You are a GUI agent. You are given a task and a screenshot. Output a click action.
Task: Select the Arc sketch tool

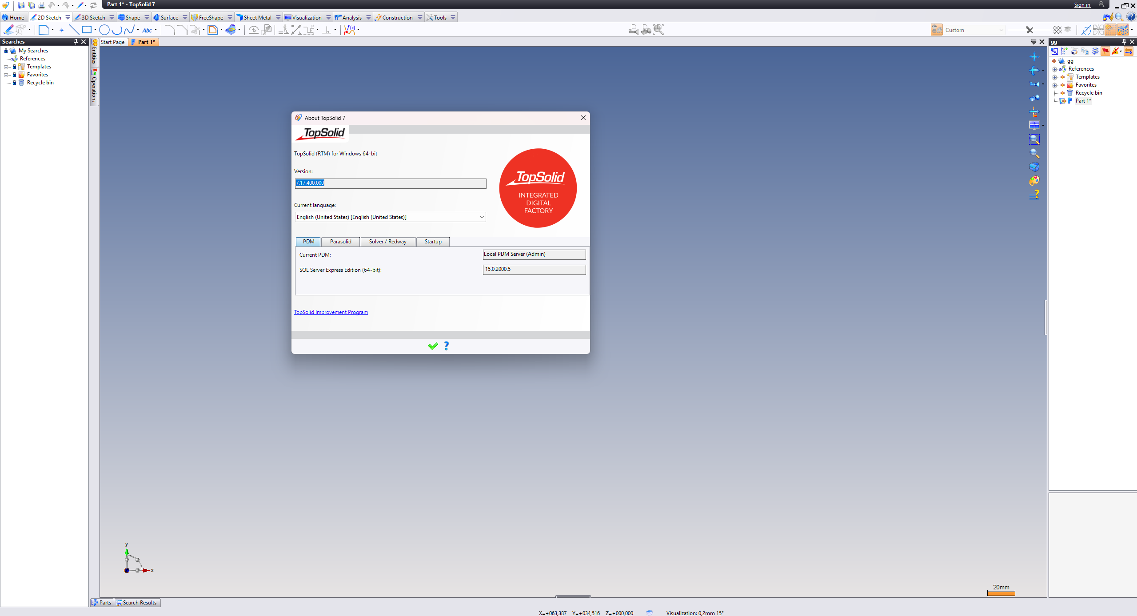pos(117,30)
